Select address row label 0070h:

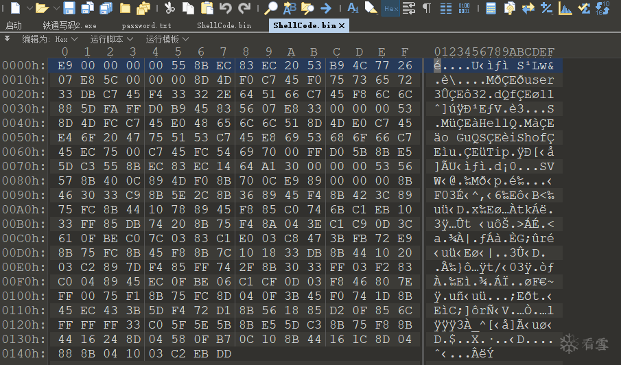[23, 166]
